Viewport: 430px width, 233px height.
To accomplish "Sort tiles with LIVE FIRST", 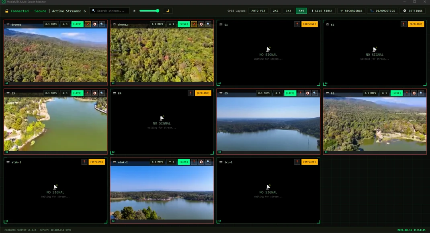I will tap(322, 11).
